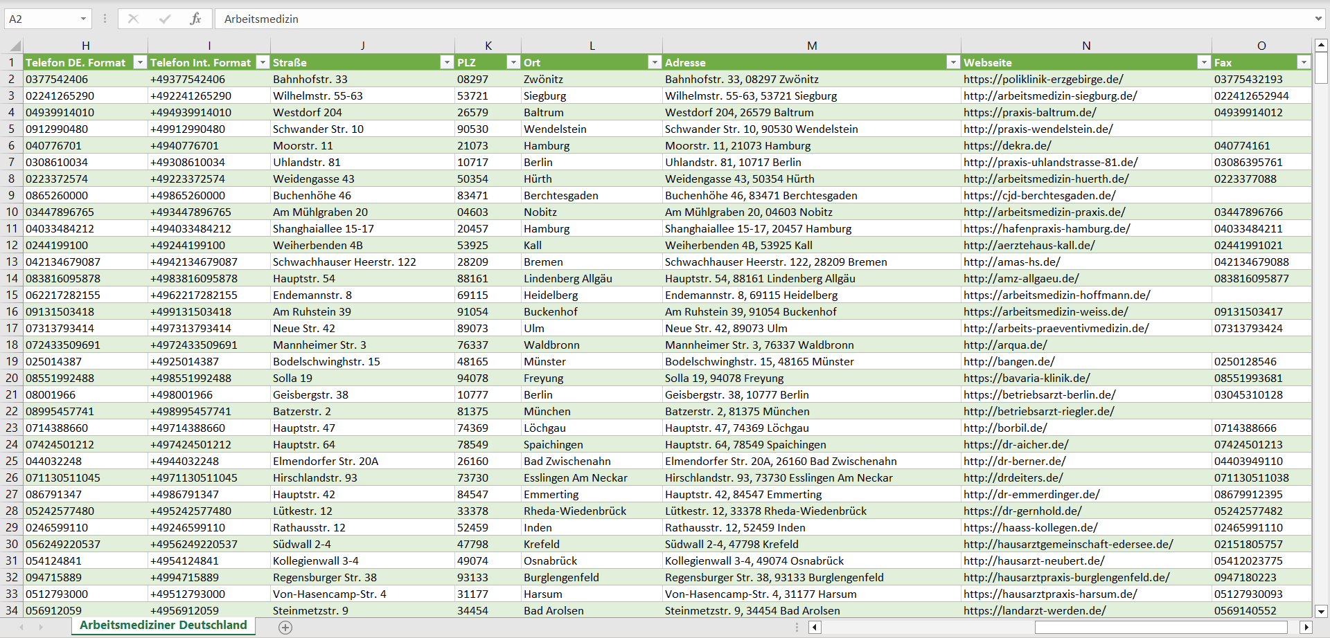Select column N header
Viewport: 1330px width, 638px height.
point(1086,46)
